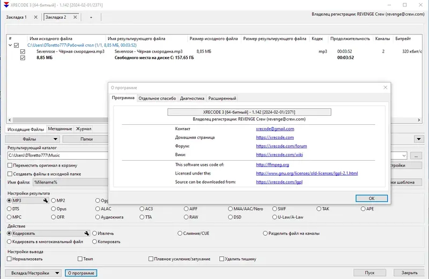Pick M4A/AAC/Nero output format
The height and width of the screenshot is (279, 429).
(231, 209)
